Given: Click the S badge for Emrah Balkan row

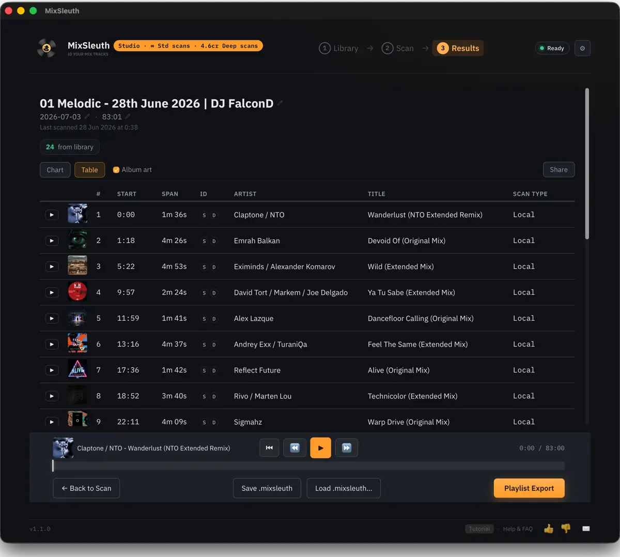Looking at the screenshot, I should point(204,241).
